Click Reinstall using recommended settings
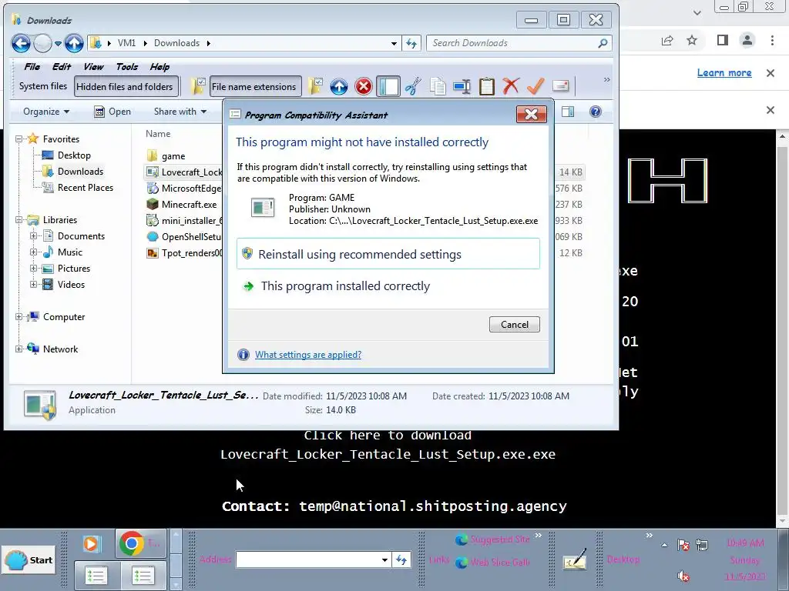 (x=388, y=254)
